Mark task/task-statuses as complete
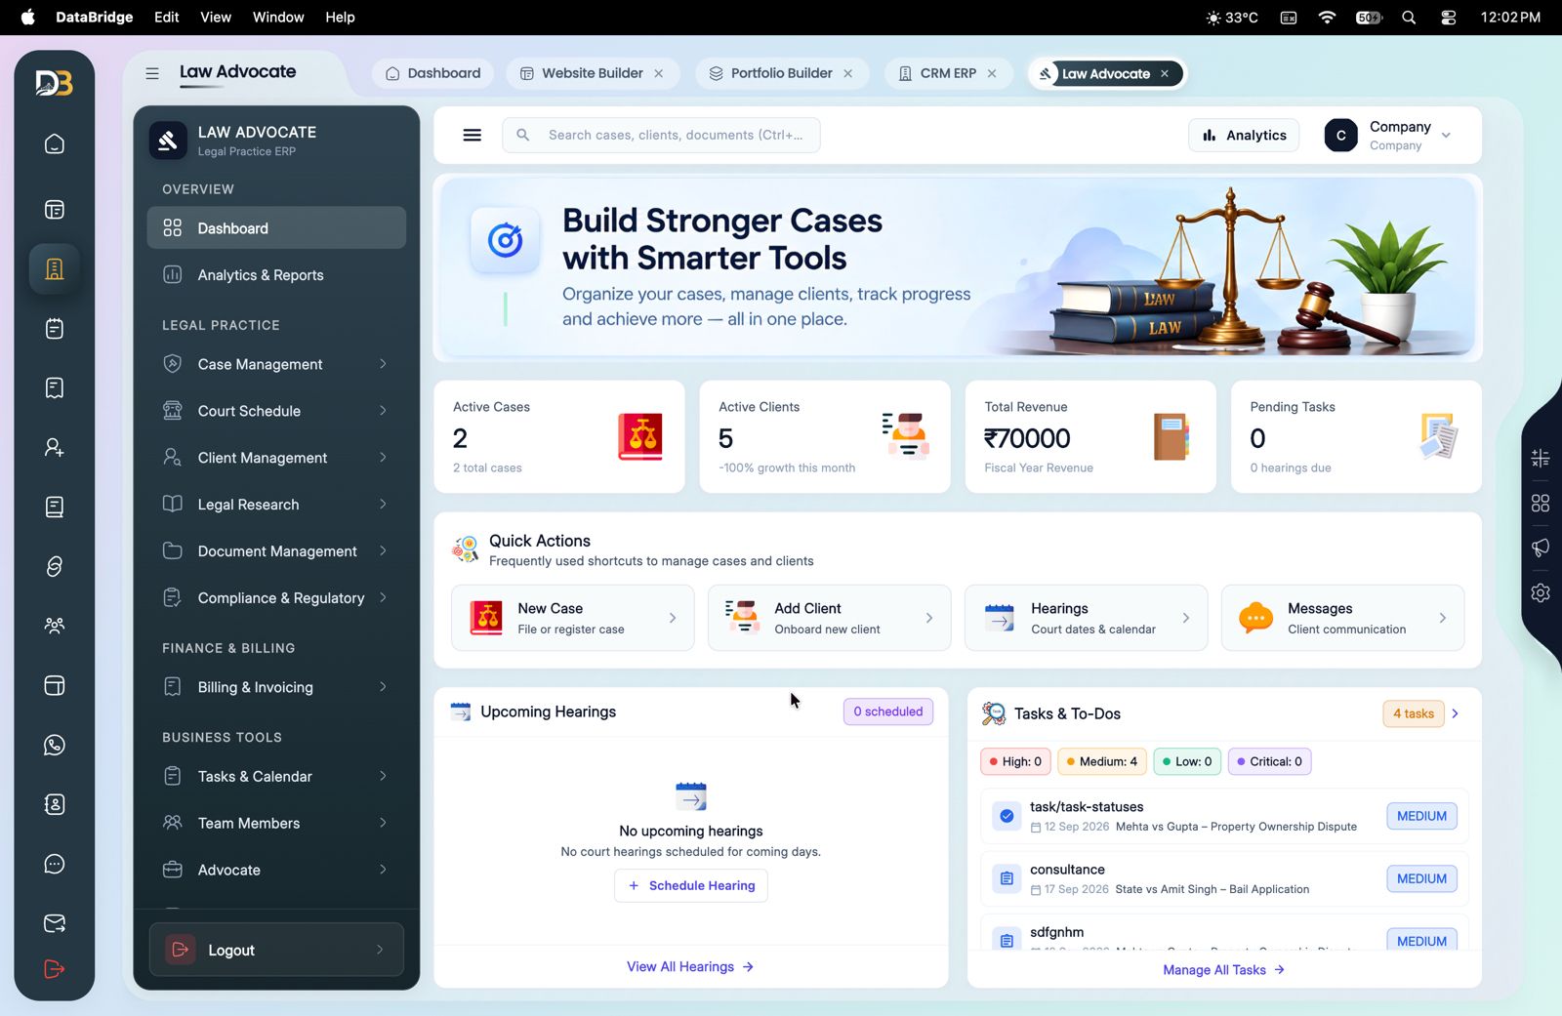The width and height of the screenshot is (1562, 1016). point(1007,816)
